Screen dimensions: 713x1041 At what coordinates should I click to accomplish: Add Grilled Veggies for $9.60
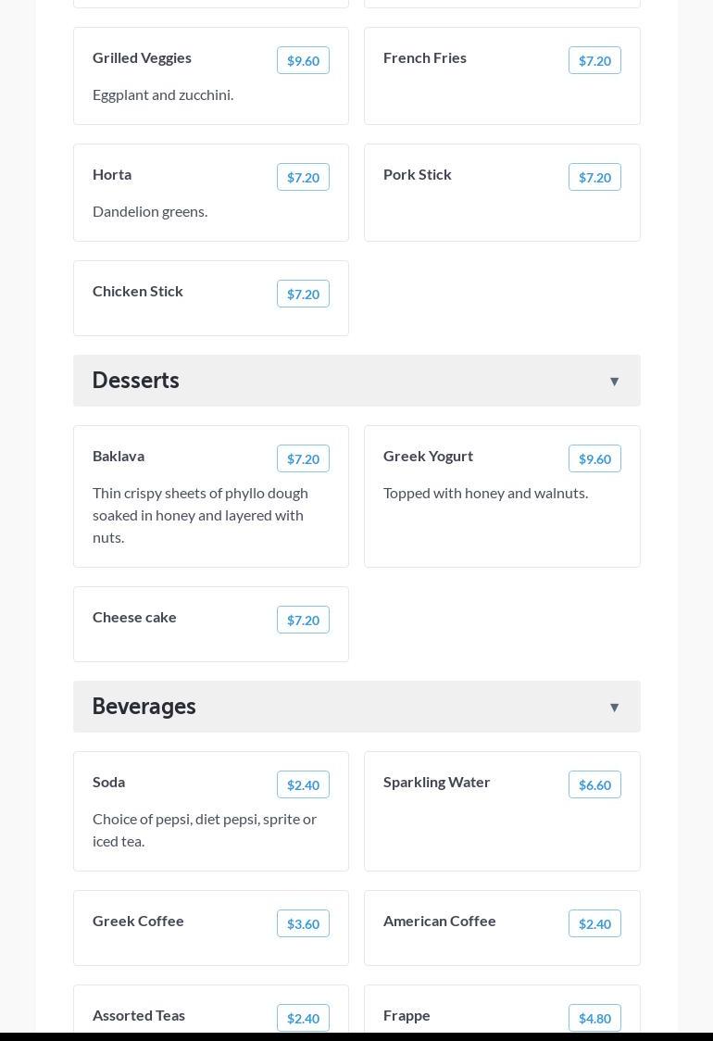(303, 60)
